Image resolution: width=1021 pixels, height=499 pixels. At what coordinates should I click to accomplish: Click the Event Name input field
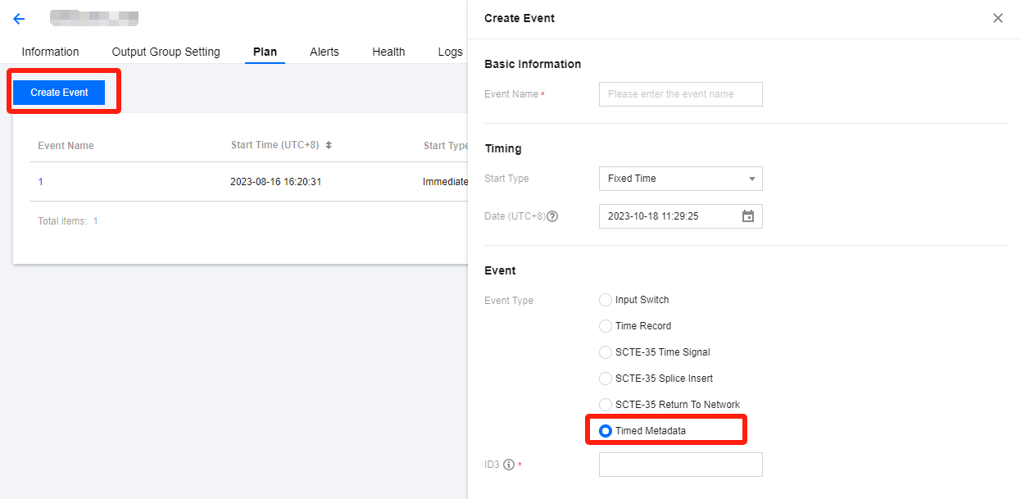[x=680, y=94]
